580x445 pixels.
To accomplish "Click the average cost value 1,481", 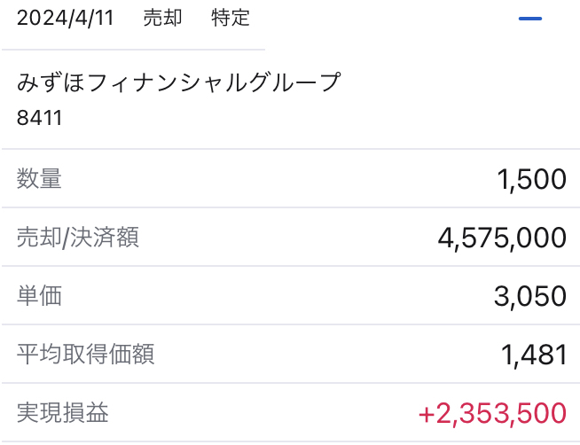I will pyautogui.click(x=533, y=355).
